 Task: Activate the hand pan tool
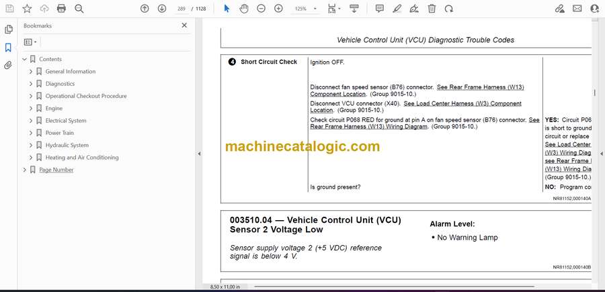(244, 9)
